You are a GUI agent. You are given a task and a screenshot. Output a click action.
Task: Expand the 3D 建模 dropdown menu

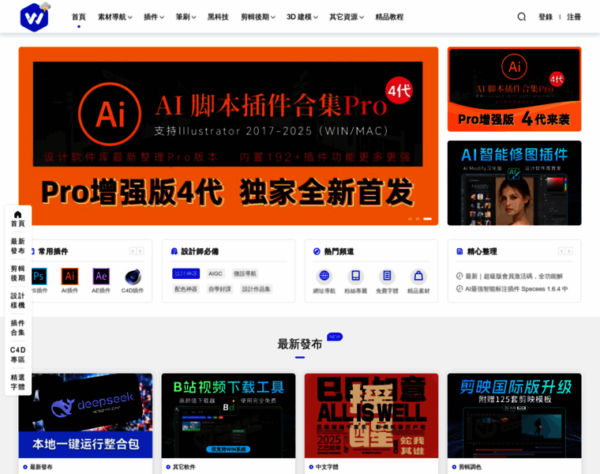tap(302, 17)
